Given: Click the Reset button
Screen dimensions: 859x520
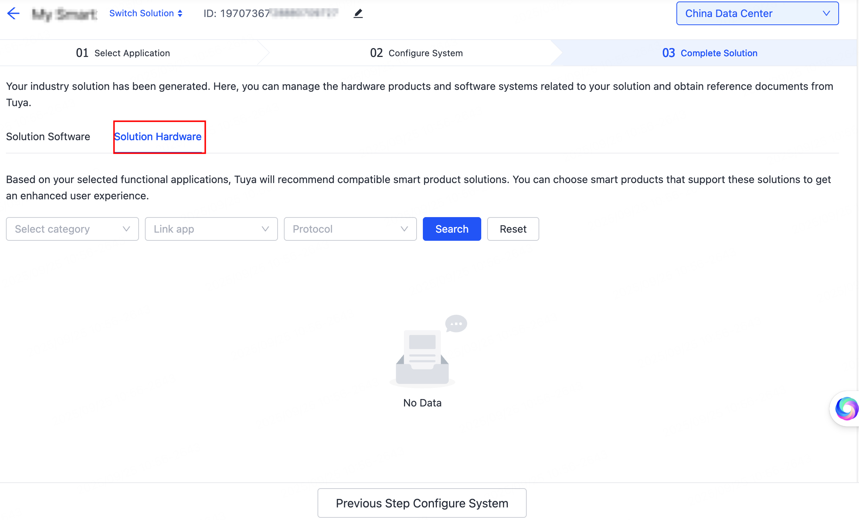Looking at the screenshot, I should [513, 229].
